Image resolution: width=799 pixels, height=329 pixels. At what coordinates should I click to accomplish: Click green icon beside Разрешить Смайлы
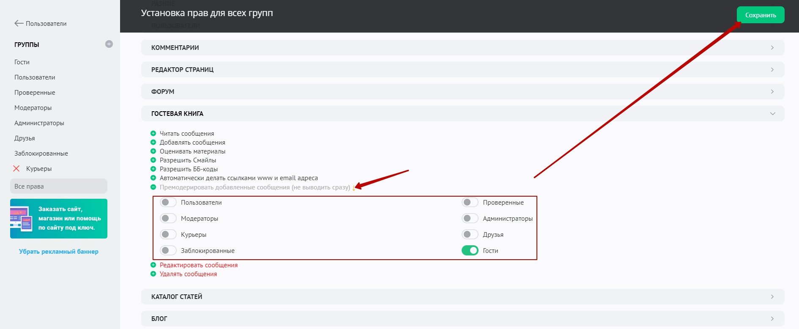click(x=153, y=160)
